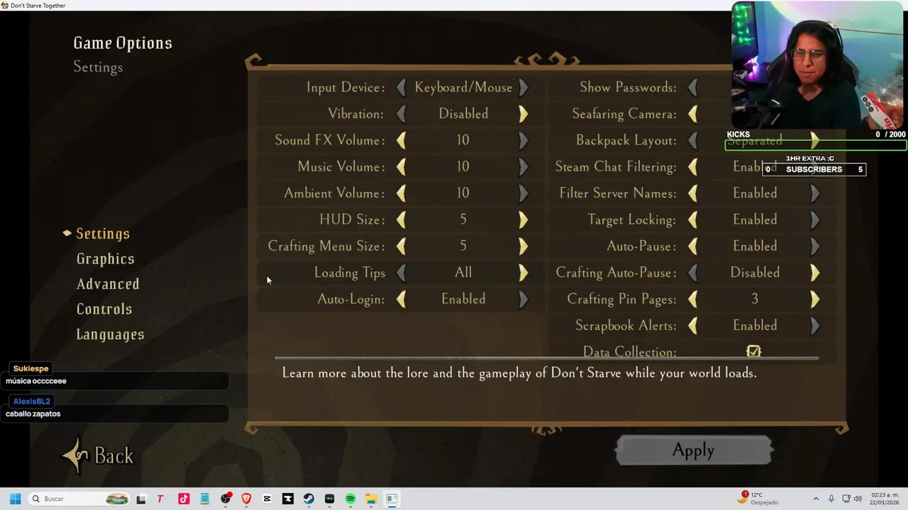This screenshot has width=908, height=510.
Task: Click right arrow of Scrapbook Alerts
Action: point(814,326)
